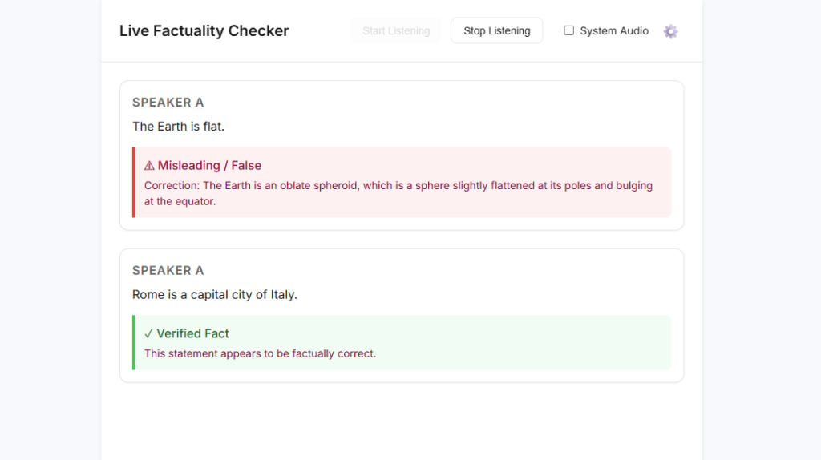Click the Speaker A label above Rome statement
Viewport: 821px width, 460px height.
(168, 271)
